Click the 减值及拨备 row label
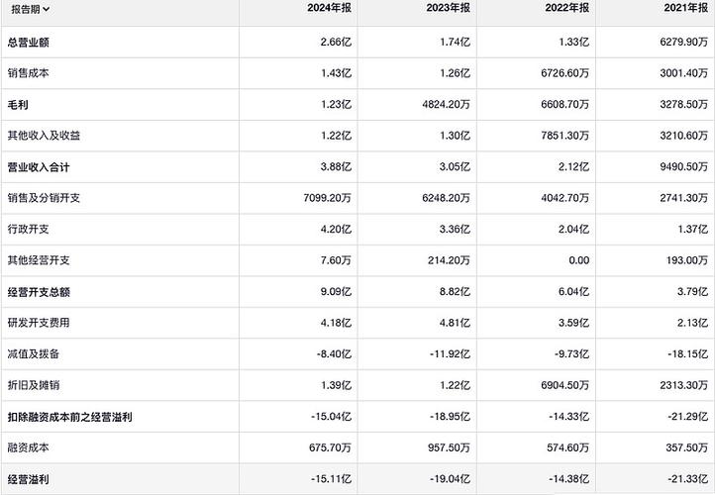715x495 pixels. (x=35, y=353)
